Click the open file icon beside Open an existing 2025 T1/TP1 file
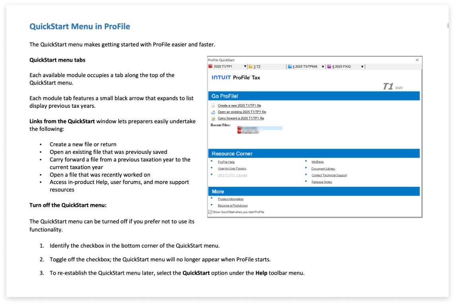 click(213, 112)
